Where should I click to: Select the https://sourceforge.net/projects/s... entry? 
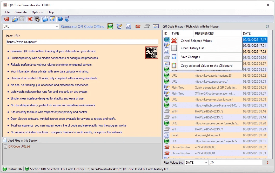(x=217, y=123)
